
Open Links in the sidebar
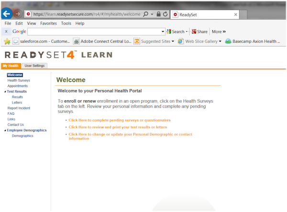pos(11,119)
